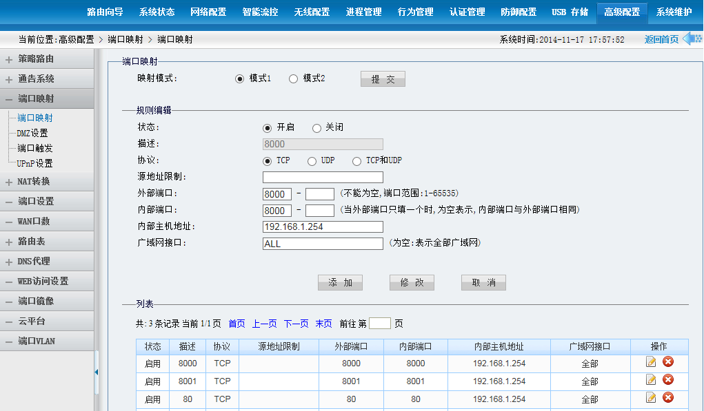Screen dimensions: 704x411
Task: Edit the port 80 mapping entry
Action: pos(651,397)
